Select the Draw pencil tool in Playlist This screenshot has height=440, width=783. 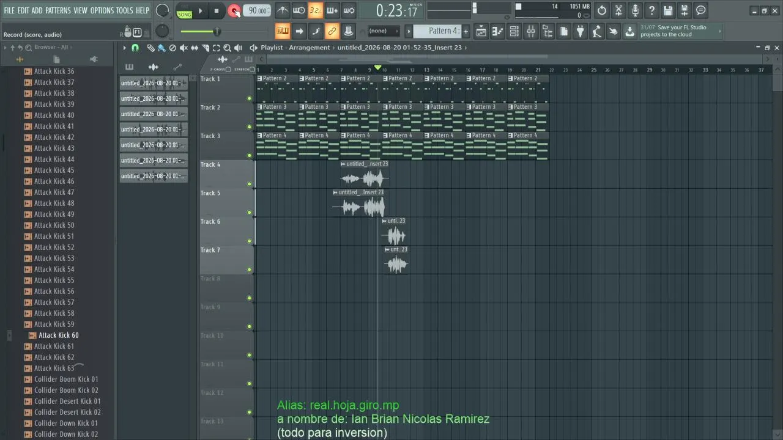(x=150, y=48)
